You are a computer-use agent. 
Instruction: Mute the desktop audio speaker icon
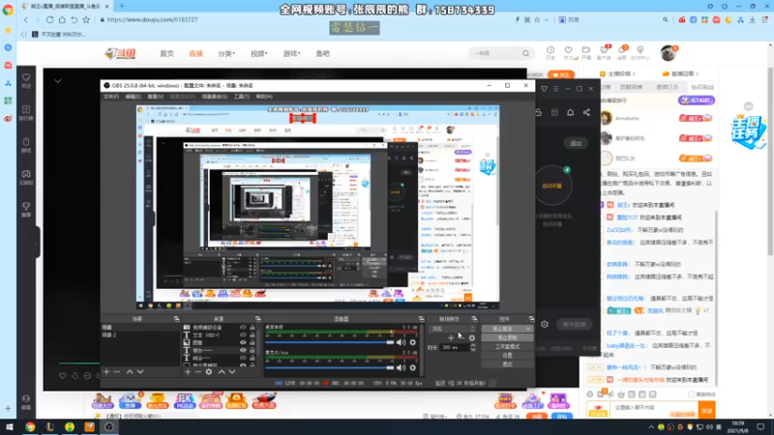(401, 342)
